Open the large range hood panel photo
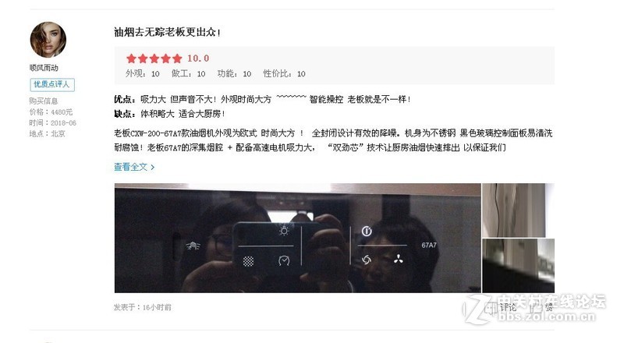The height and width of the screenshot is (343, 624). coord(298,238)
